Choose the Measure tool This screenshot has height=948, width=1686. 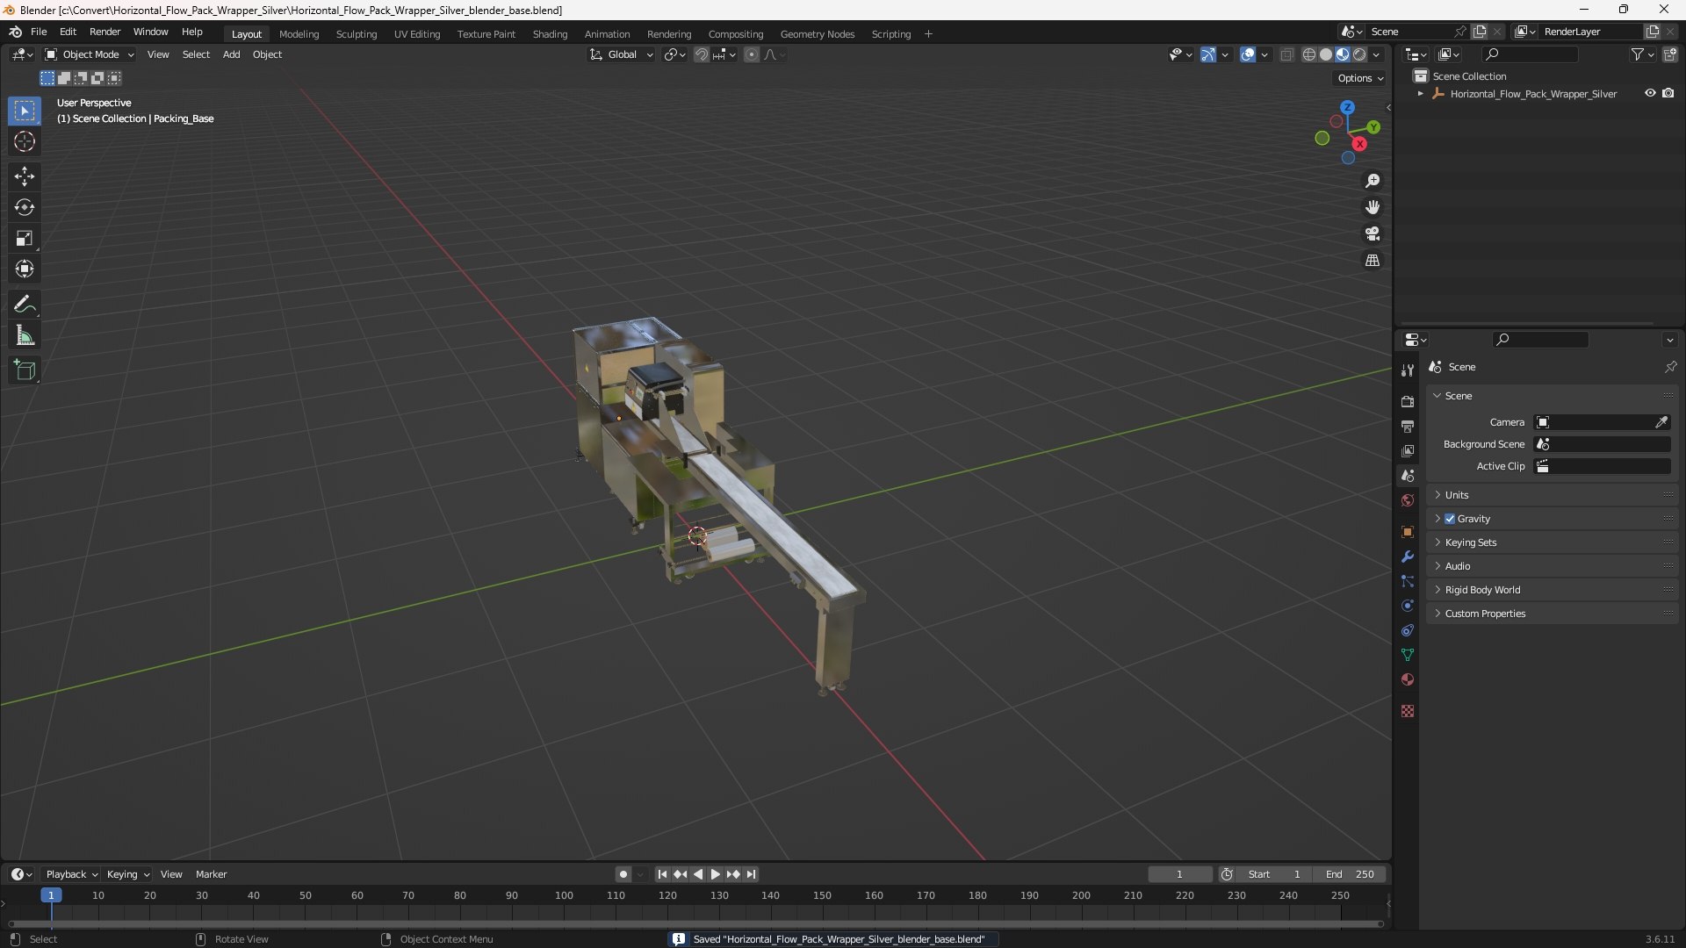(x=25, y=335)
